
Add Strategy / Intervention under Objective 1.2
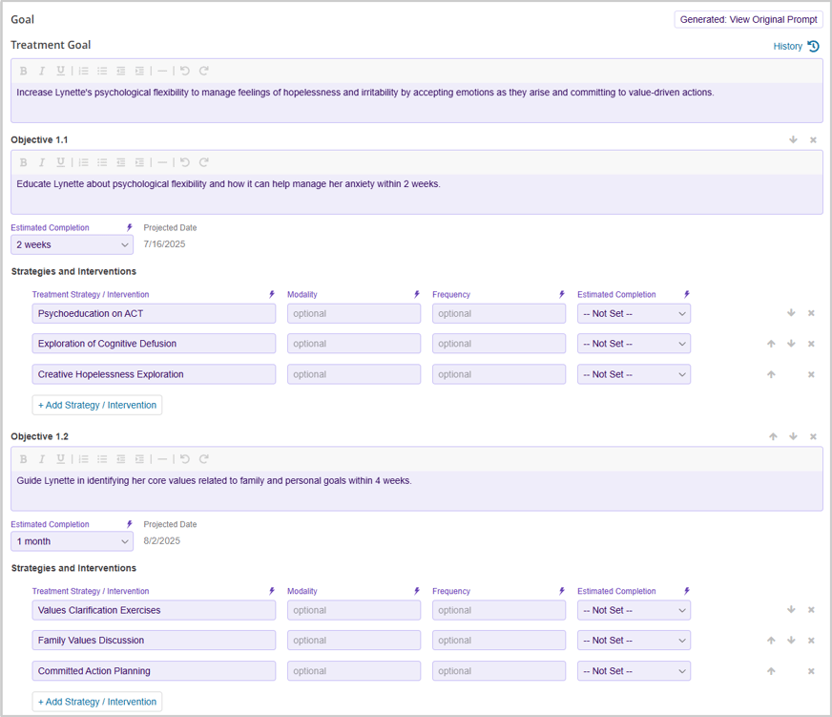(x=97, y=702)
